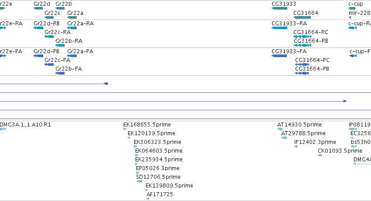Click the IP12402.3prime EST label
Image resolution: width=371 pixels, height=201 pixels.
(x=315, y=142)
